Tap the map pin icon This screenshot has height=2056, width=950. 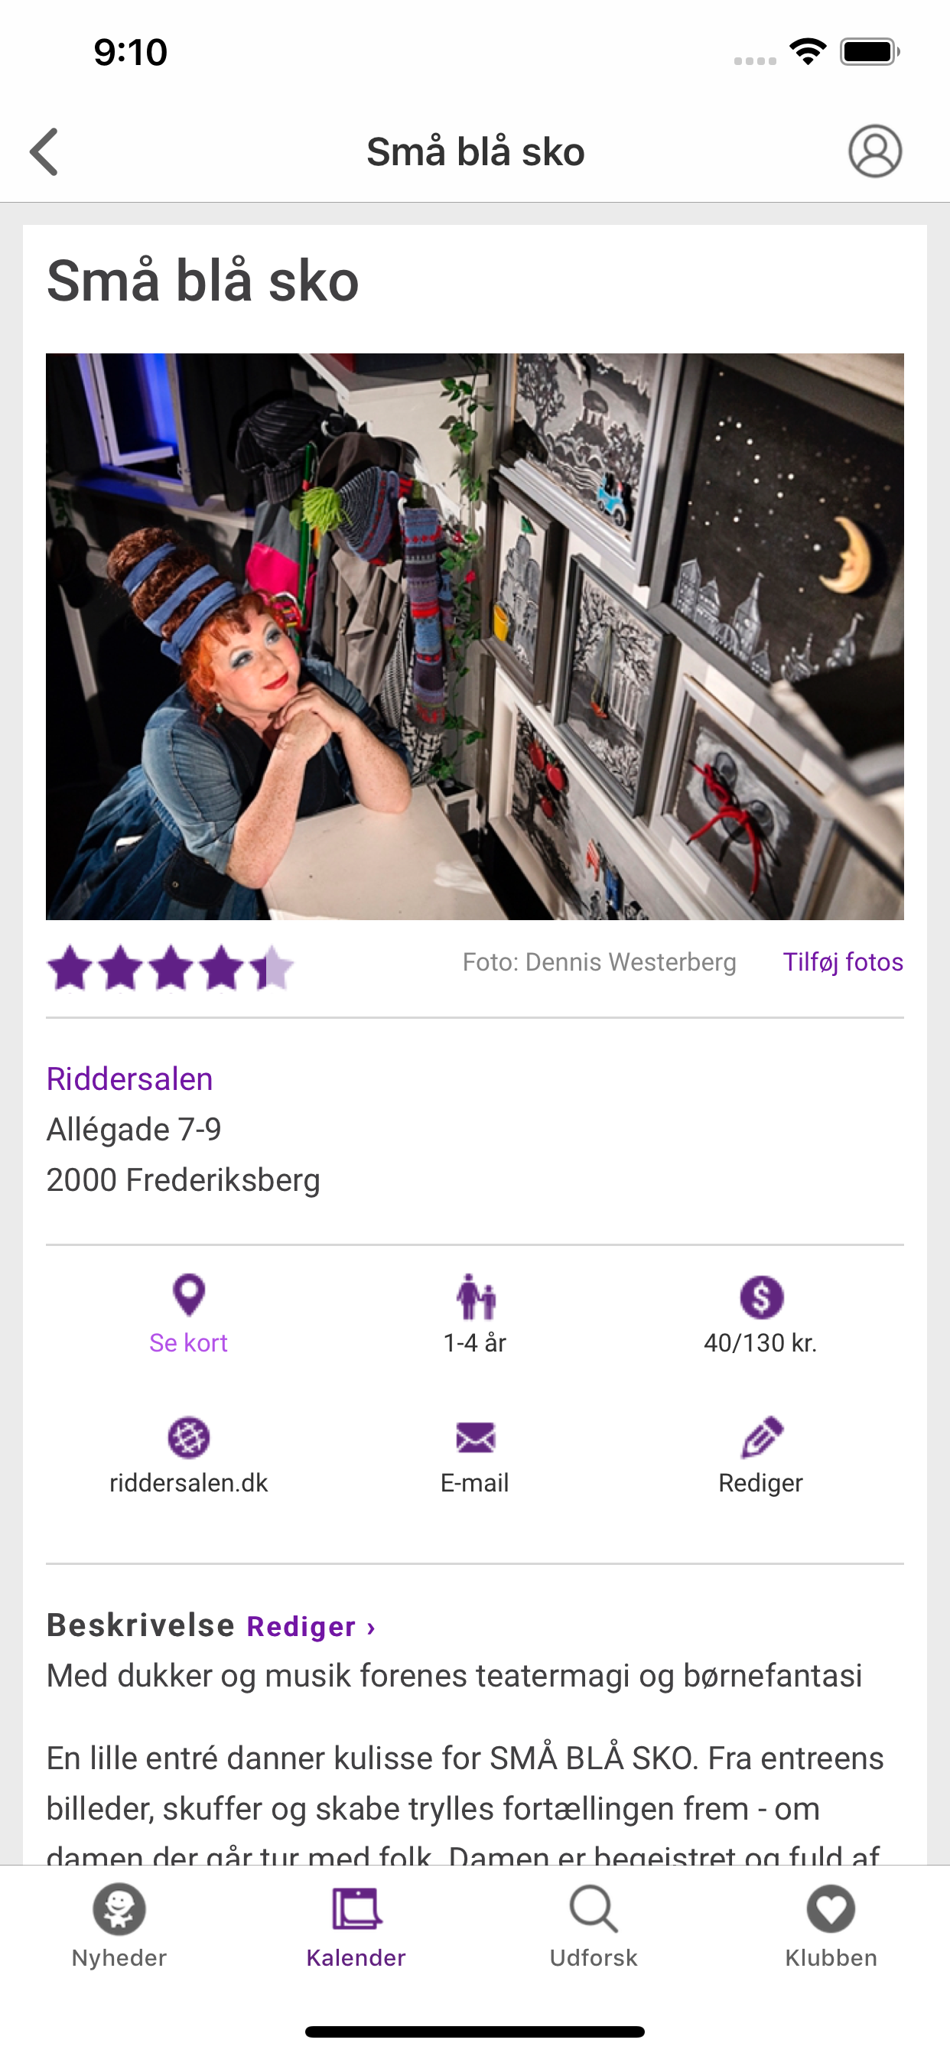[x=189, y=1296]
